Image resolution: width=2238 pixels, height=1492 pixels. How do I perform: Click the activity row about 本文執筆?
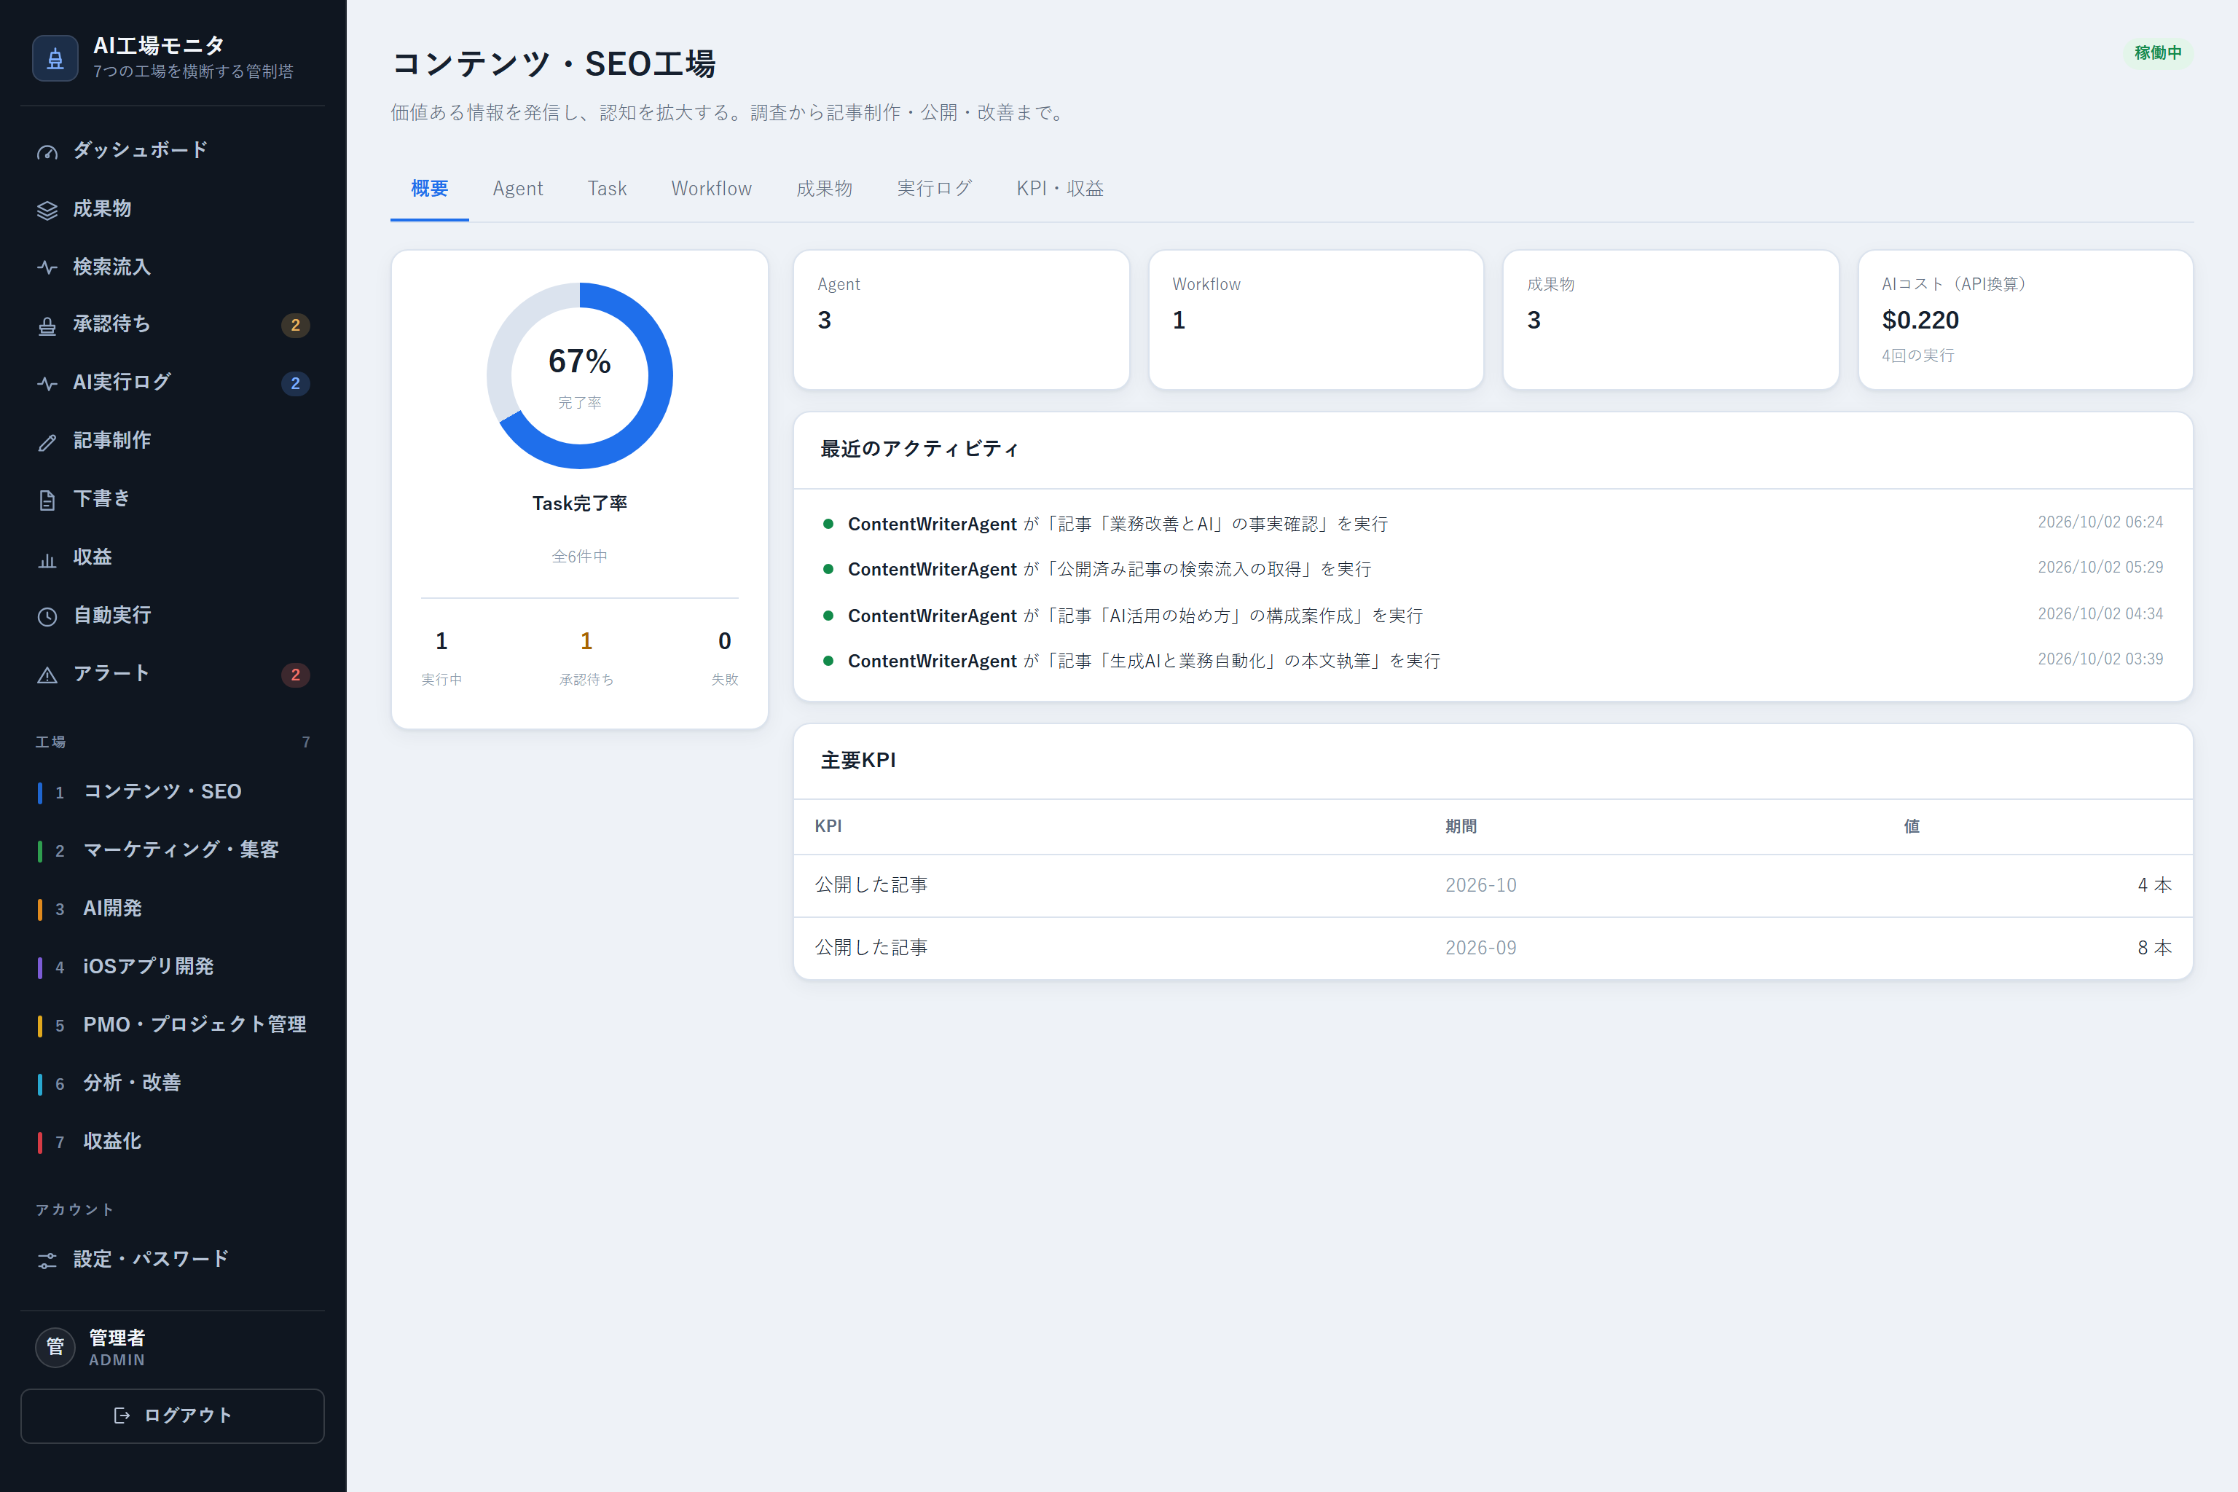click(1492, 660)
